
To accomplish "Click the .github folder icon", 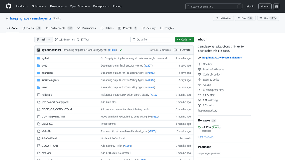I will tap(39, 58).
